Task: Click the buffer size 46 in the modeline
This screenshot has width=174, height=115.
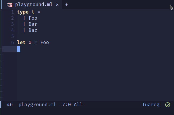Action: click(10, 105)
